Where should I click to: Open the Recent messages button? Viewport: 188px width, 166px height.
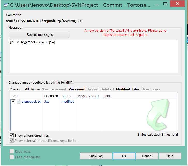tap(40, 34)
